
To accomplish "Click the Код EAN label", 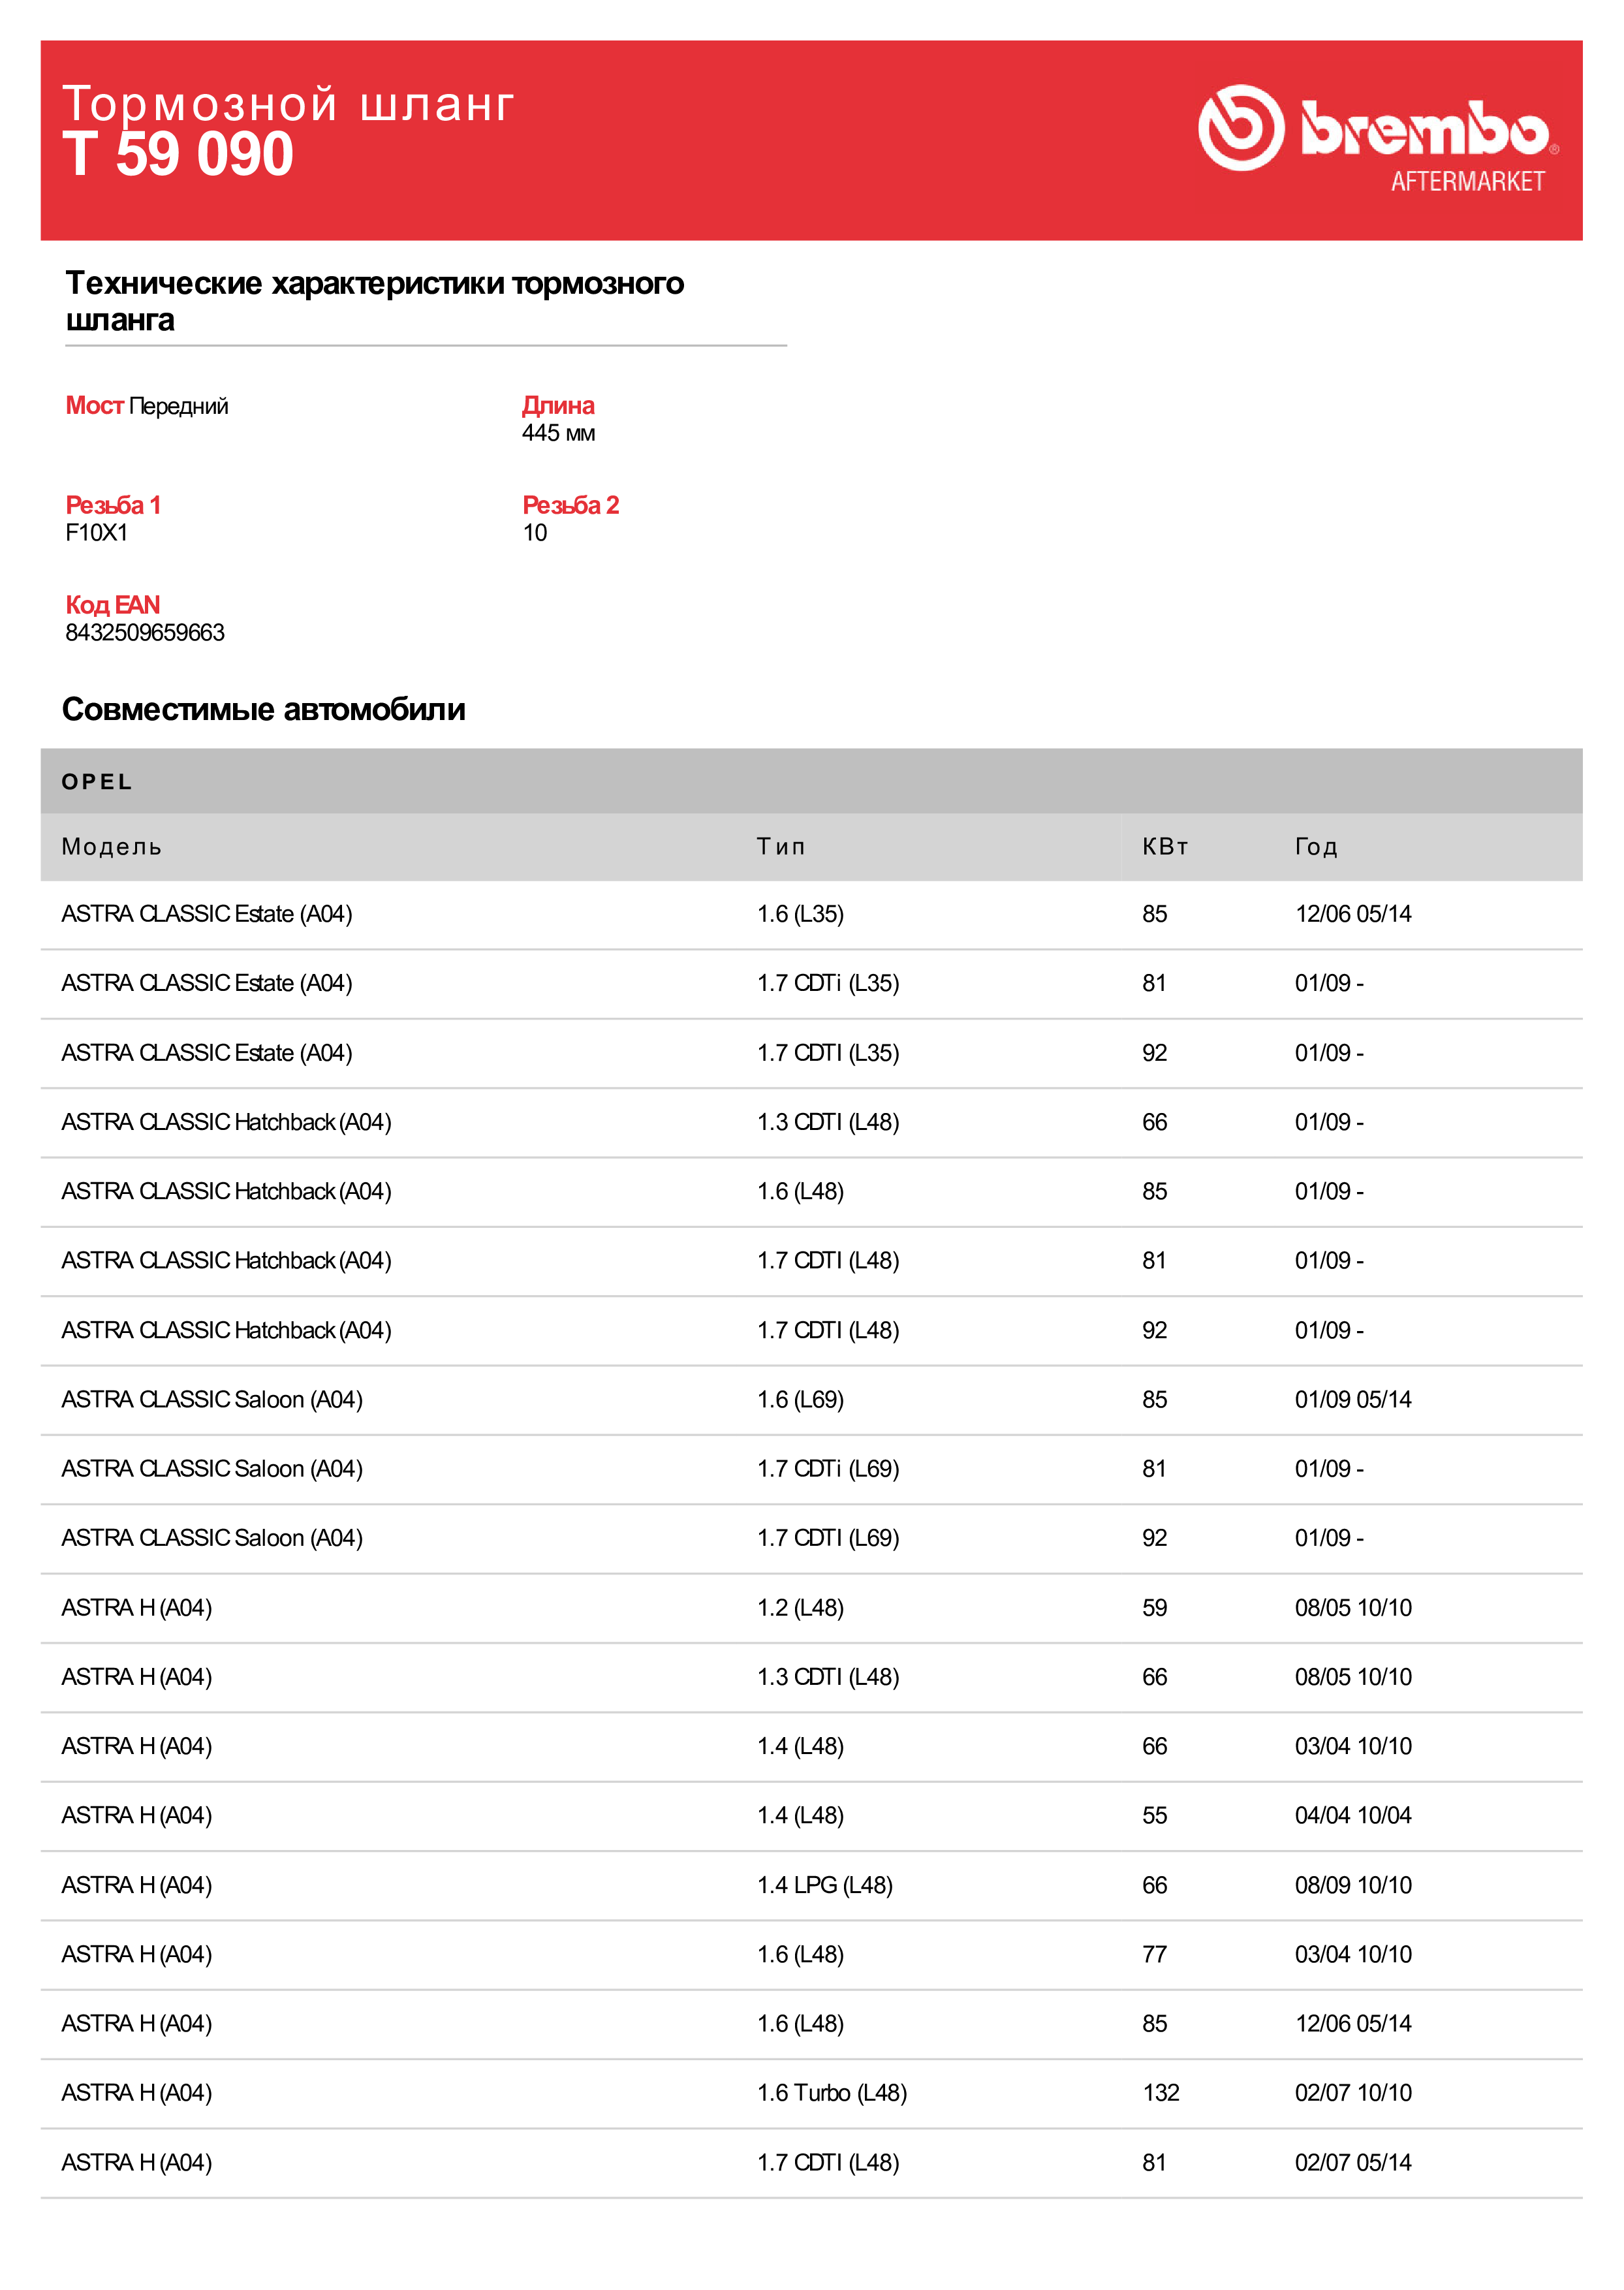I will tap(112, 604).
